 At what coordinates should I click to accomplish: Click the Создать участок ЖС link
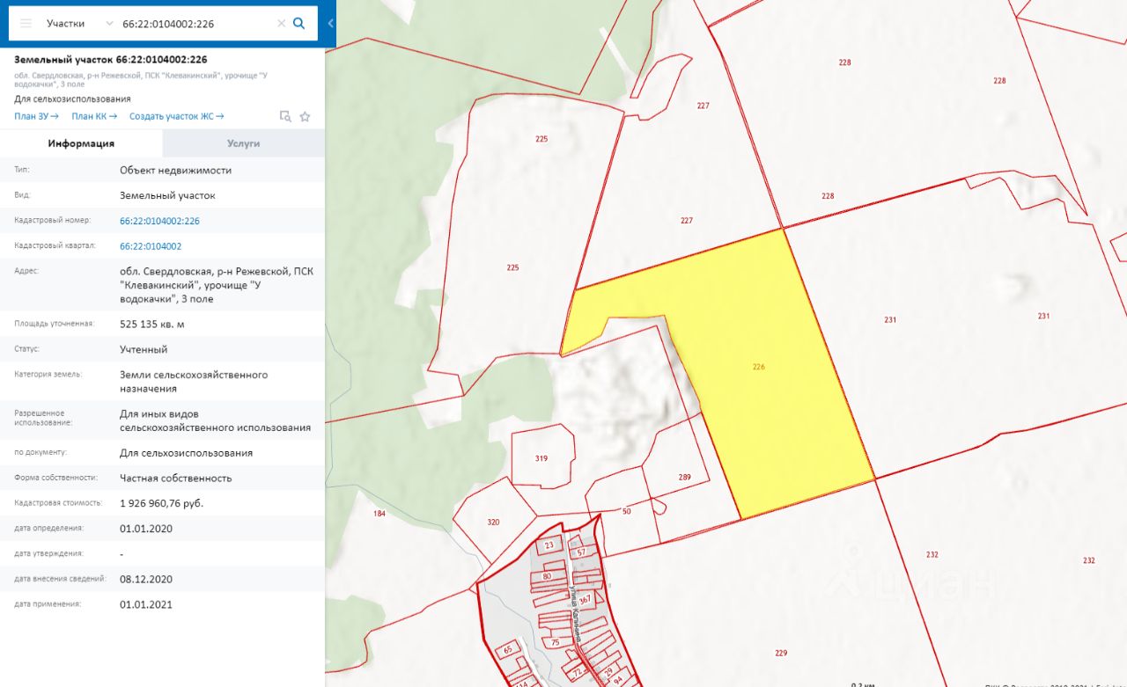tap(176, 116)
